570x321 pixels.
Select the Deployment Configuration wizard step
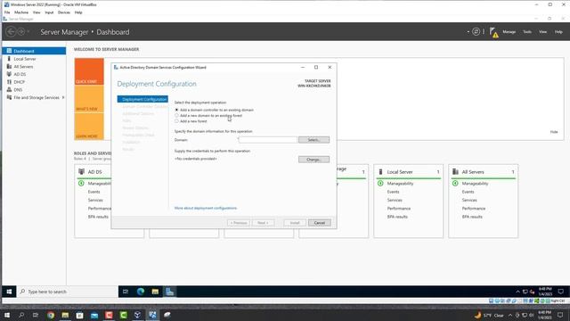point(142,99)
